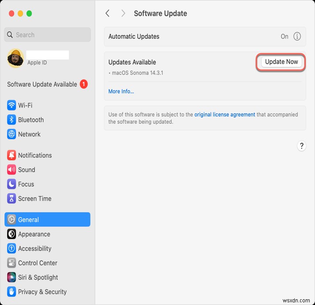Click the Control Center icon
This screenshot has width=315, height=305.
point(11,263)
